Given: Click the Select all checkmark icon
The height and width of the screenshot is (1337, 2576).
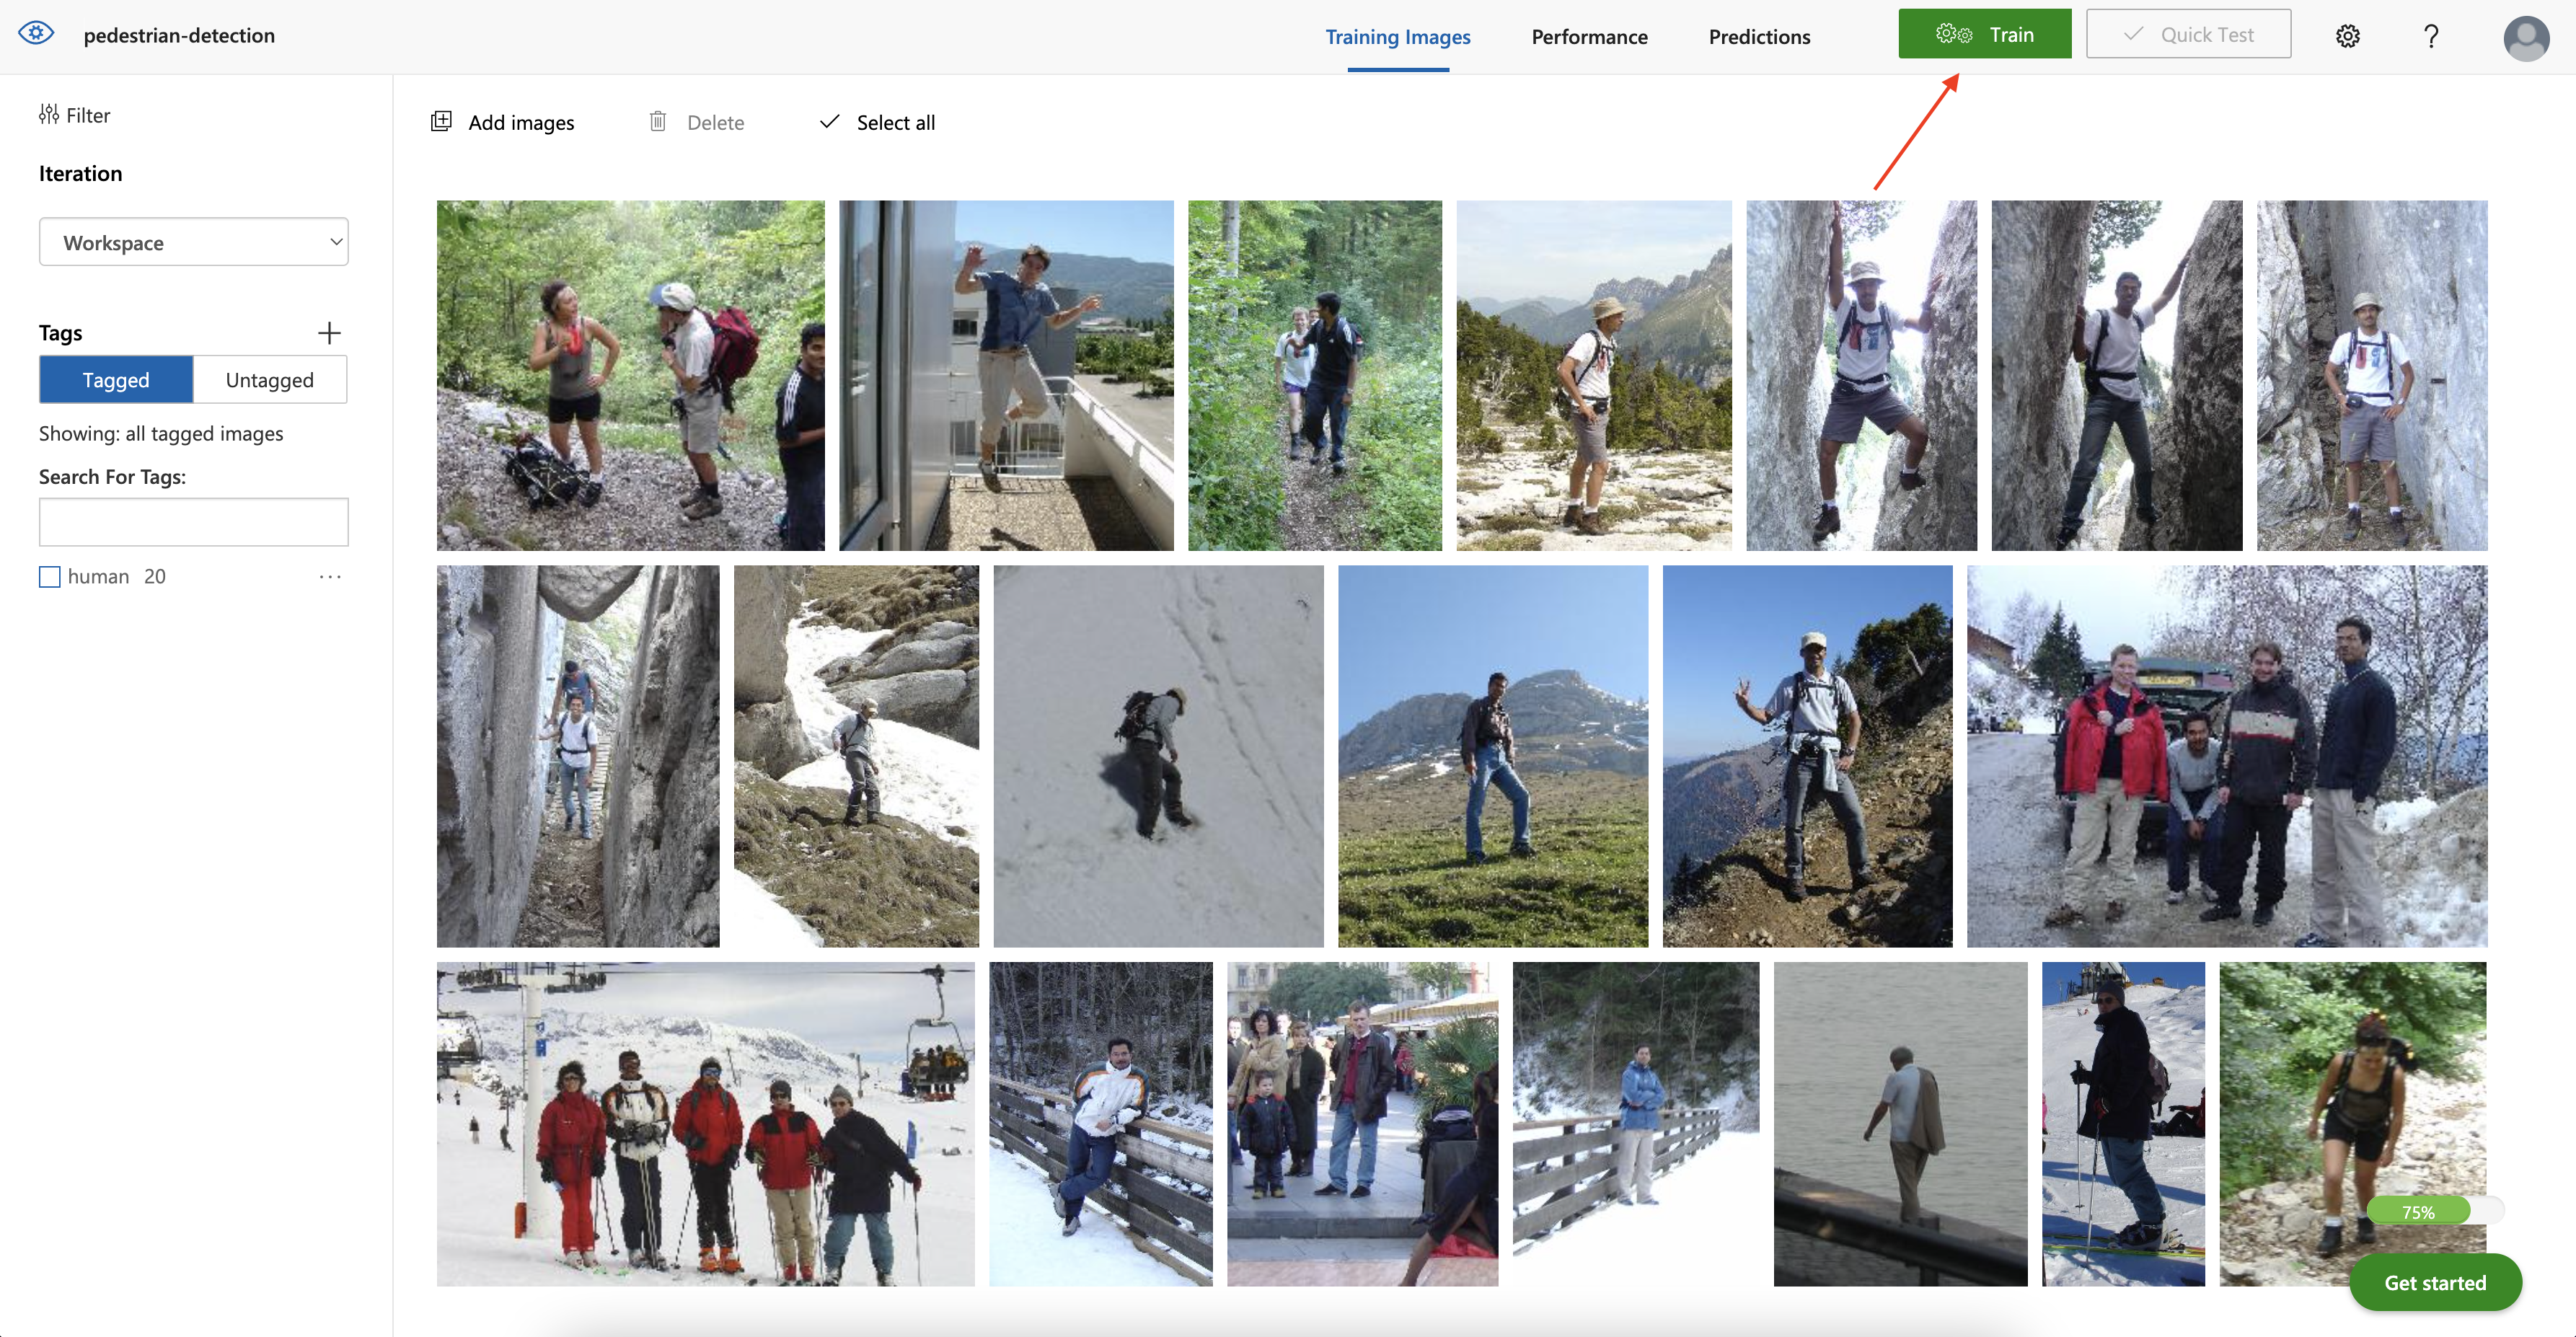Looking at the screenshot, I should tap(829, 122).
